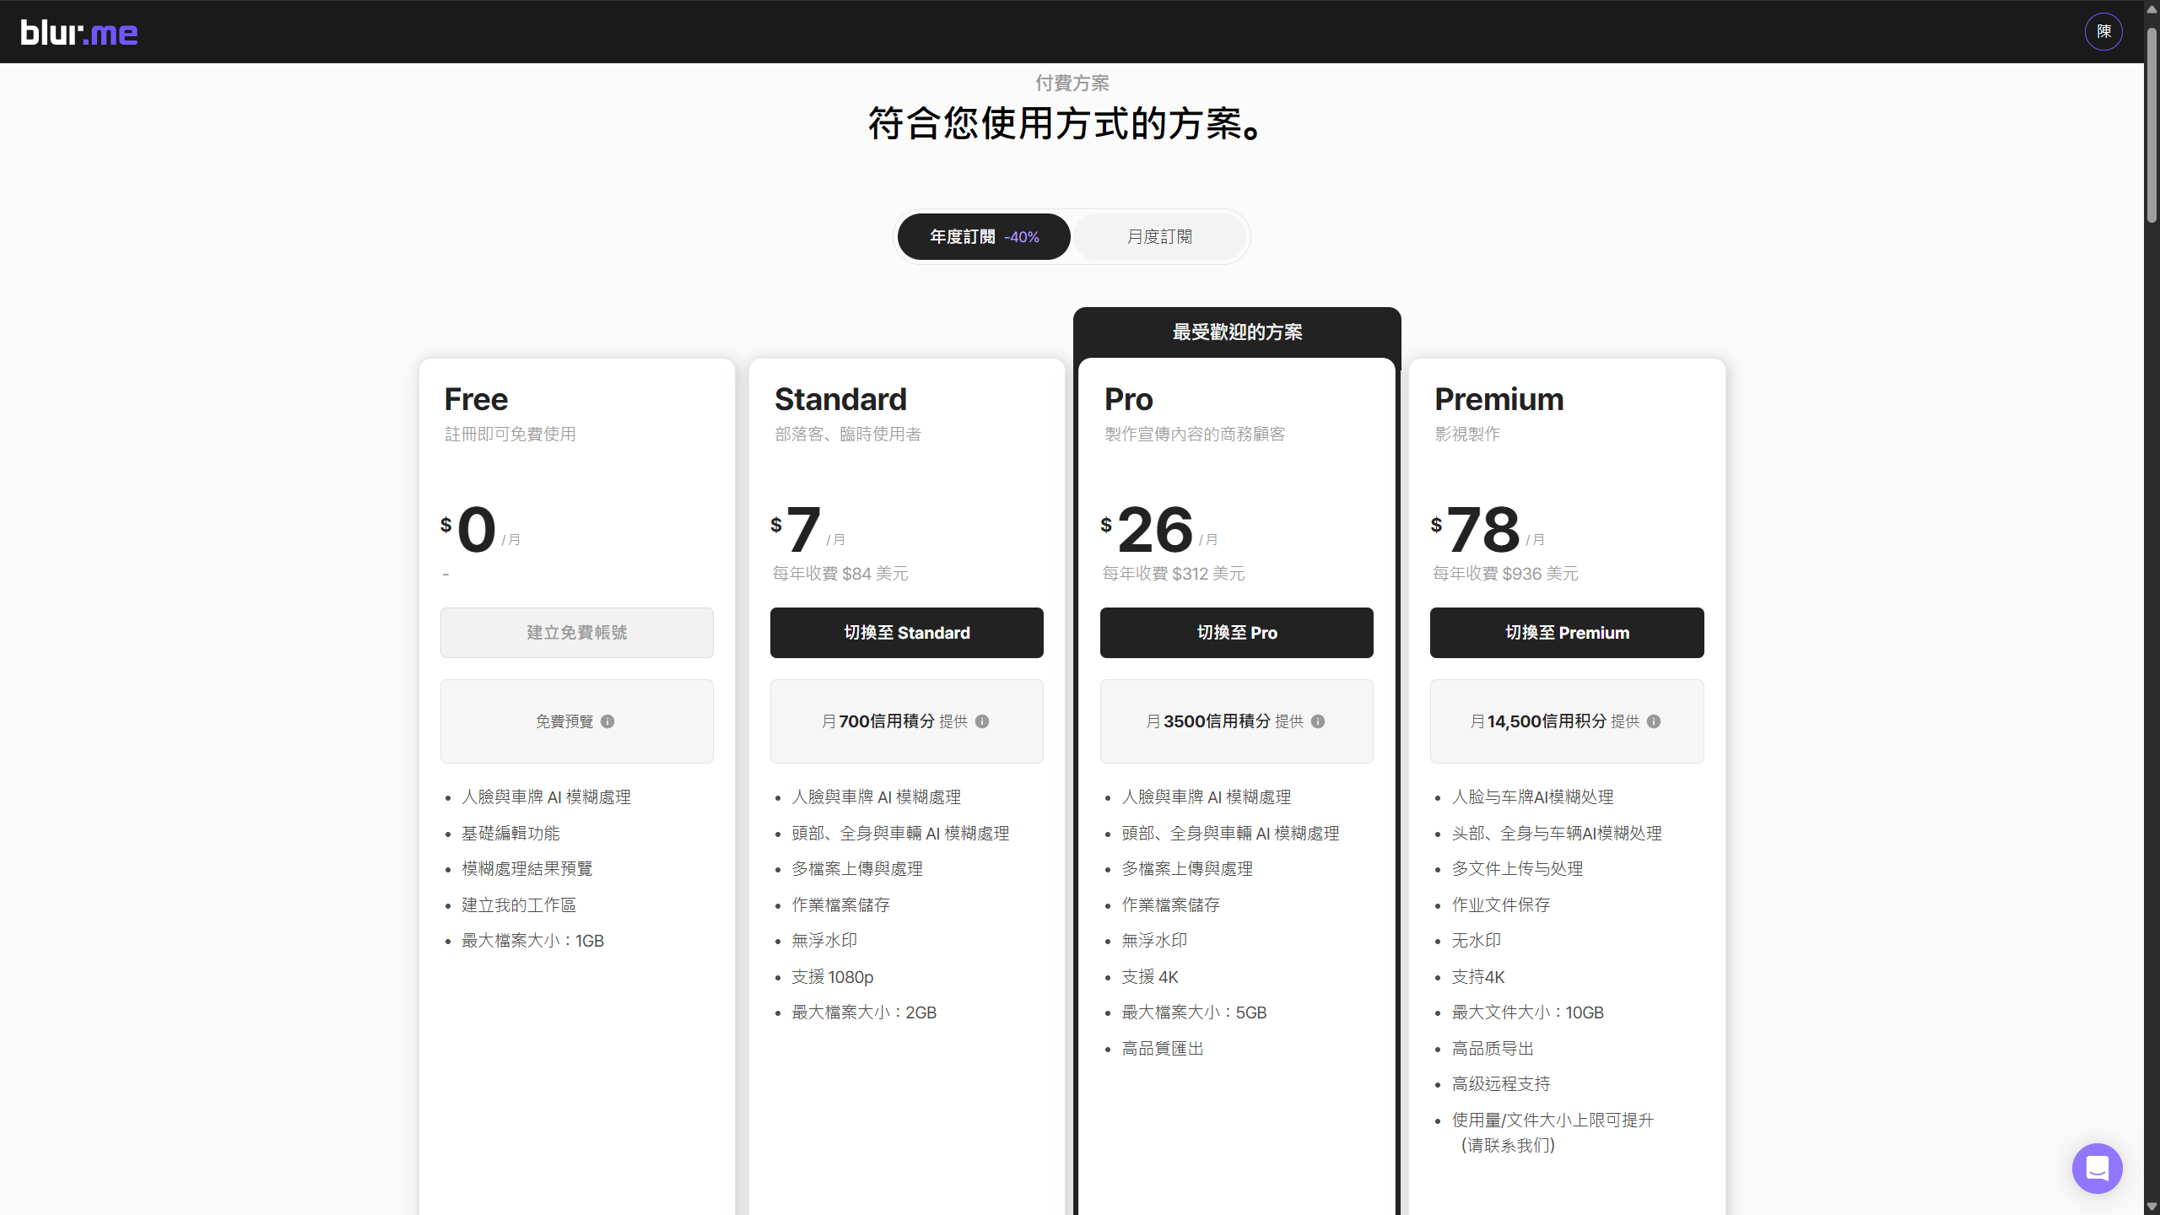Click 高品質匯出 in Pro plan
2160x1215 pixels.
click(1163, 1049)
